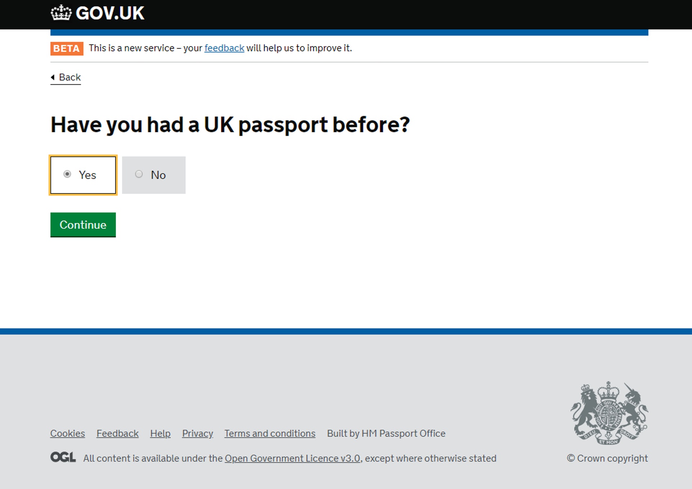
Task: Click the Terms and conditions link
Action: (270, 434)
